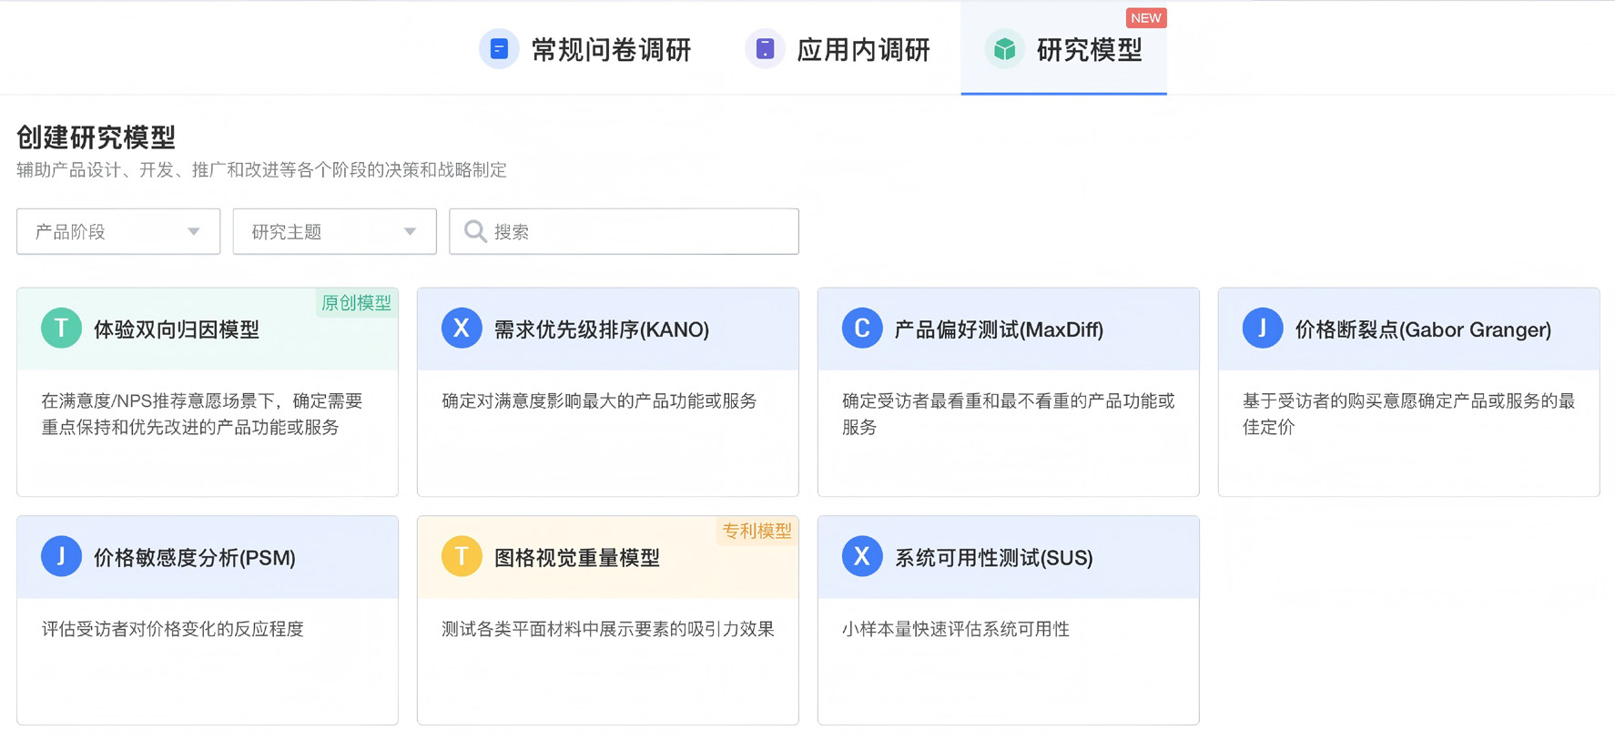
Task: Choose the 需求优先级排序(KANO) model title
Action: click(x=602, y=329)
